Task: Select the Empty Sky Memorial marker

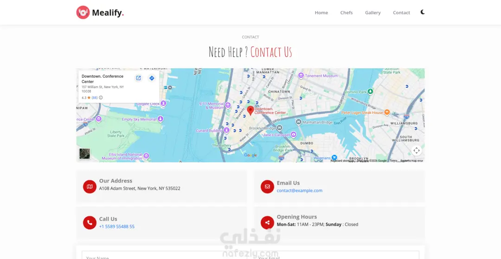Action: 161,119
